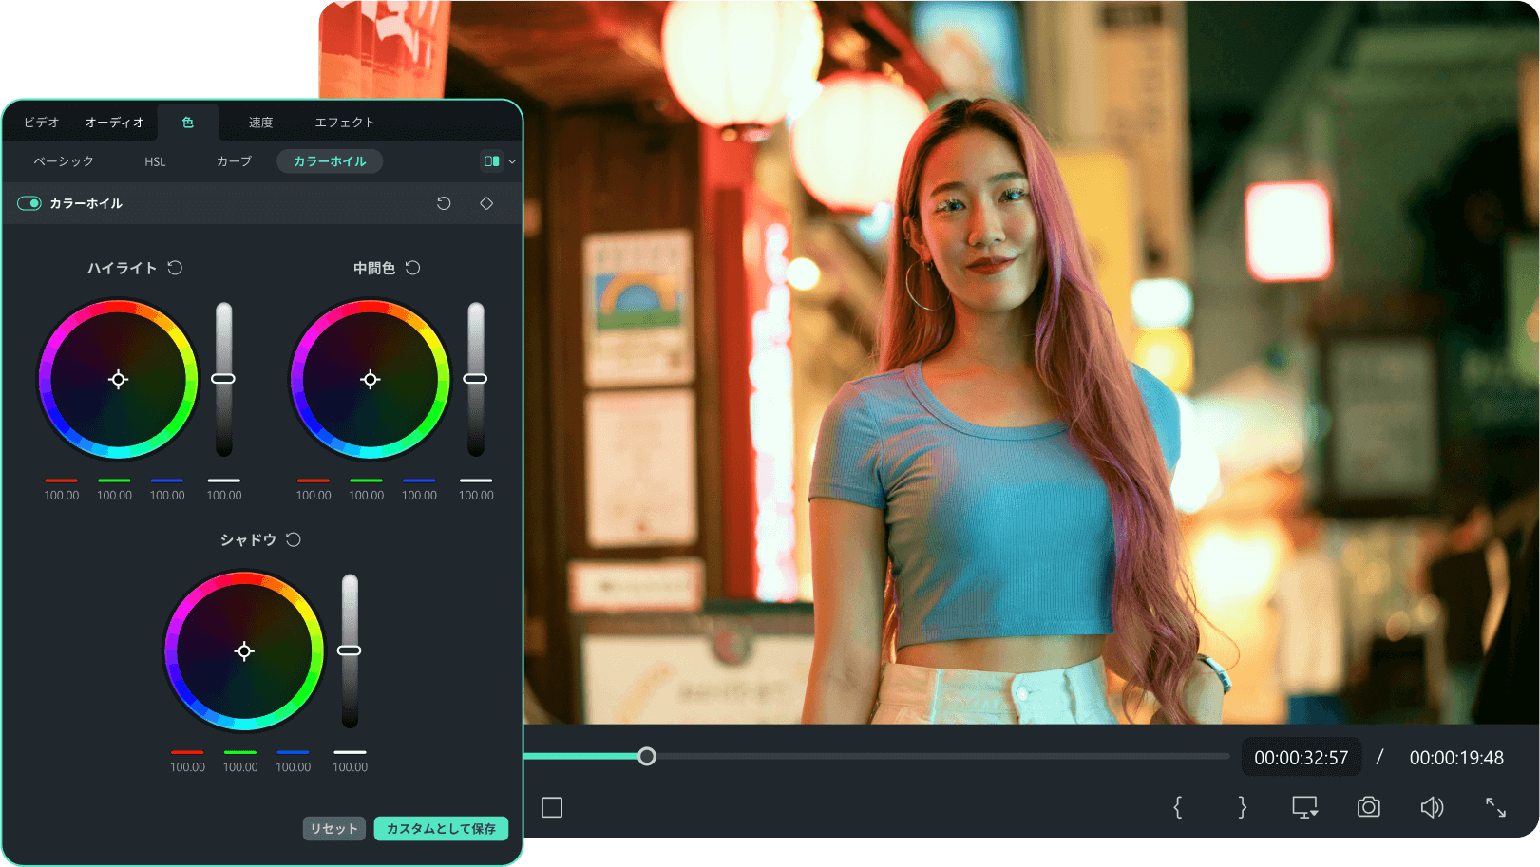Click 中間色 green value 100.00

(367, 496)
